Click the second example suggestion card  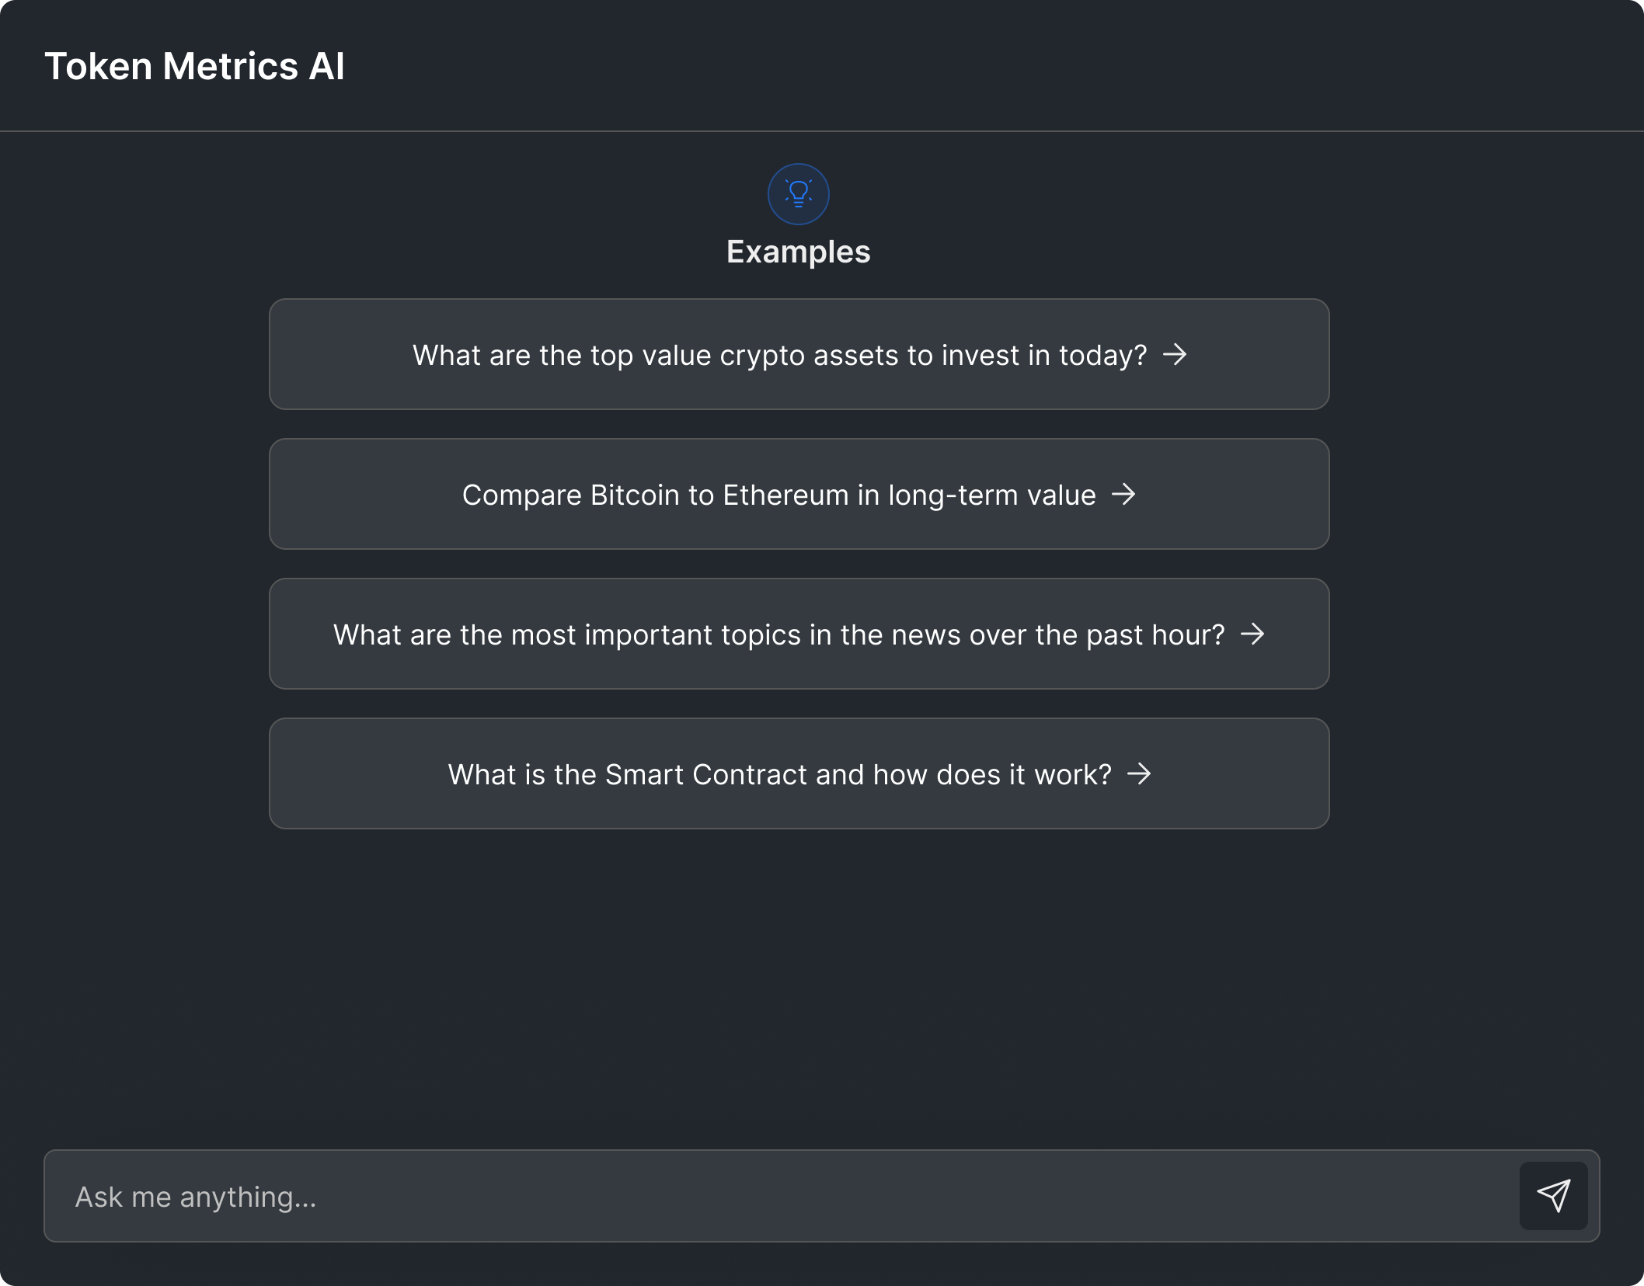[x=799, y=494]
